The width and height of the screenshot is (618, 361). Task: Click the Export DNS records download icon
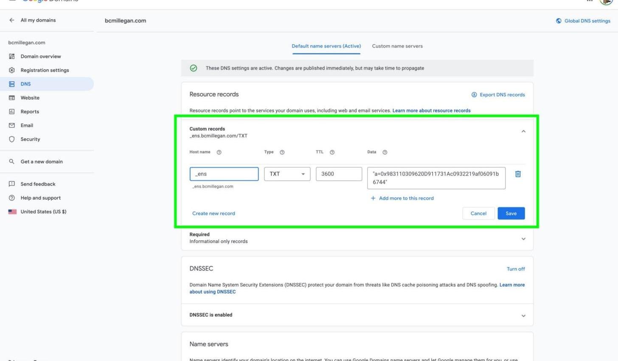(474, 95)
